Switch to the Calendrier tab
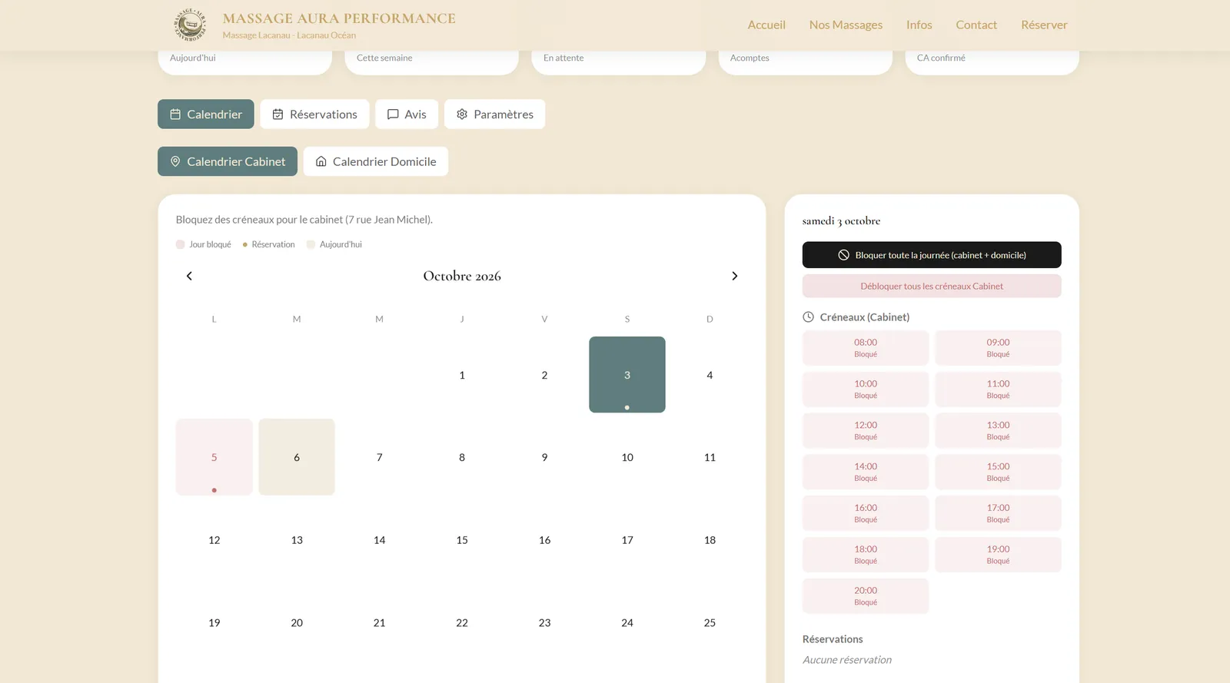 206,114
